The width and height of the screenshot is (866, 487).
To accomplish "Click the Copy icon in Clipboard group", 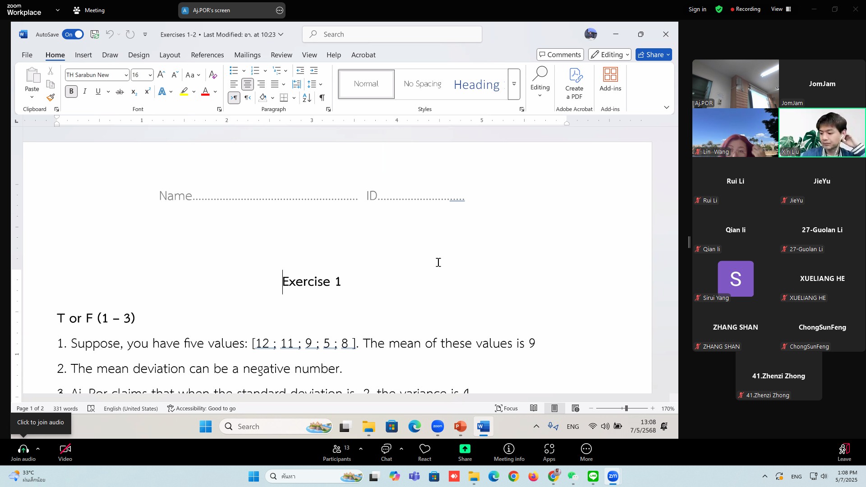I will point(51,84).
